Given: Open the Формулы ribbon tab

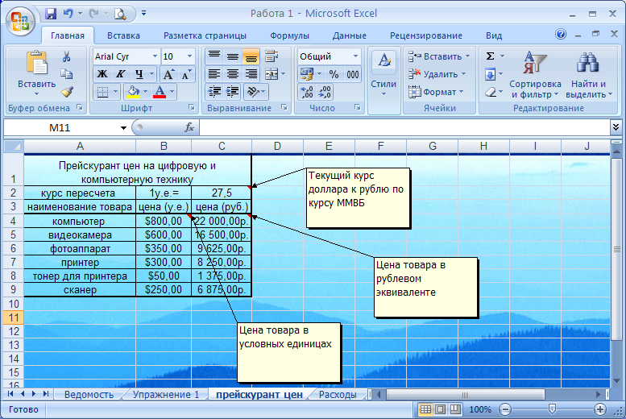Looking at the screenshot, I should tap(289, 35).
